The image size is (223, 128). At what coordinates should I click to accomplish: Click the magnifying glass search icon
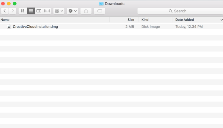[170, 11]
